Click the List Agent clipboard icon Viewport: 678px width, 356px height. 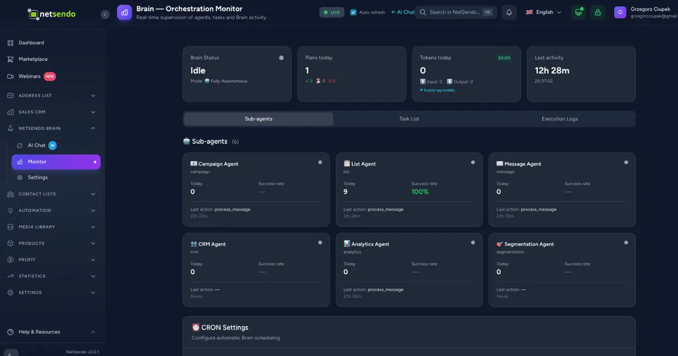(x=347, y=164)
